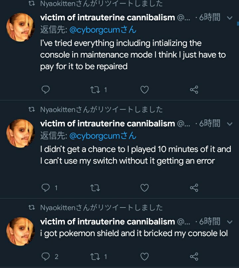
Task: Open the author name on first tweet
Action: click(x=107, y=17)
